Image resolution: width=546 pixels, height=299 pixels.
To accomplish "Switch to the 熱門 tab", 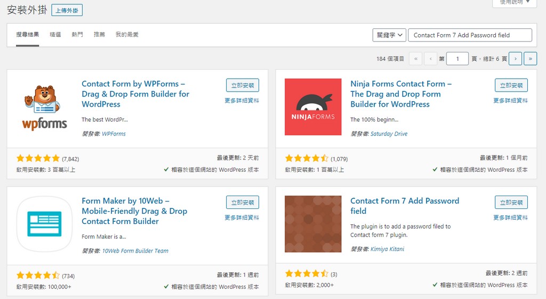I will (77, 35).
